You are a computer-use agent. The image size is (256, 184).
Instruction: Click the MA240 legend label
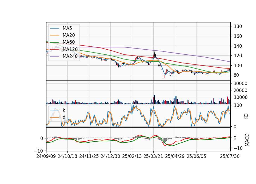tap(70, 56)
